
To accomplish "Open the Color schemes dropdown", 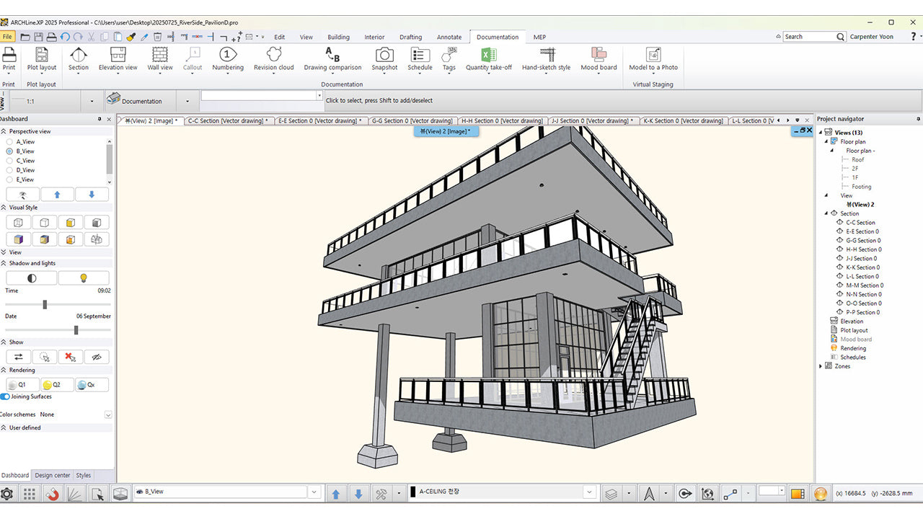I will point(108,414).
